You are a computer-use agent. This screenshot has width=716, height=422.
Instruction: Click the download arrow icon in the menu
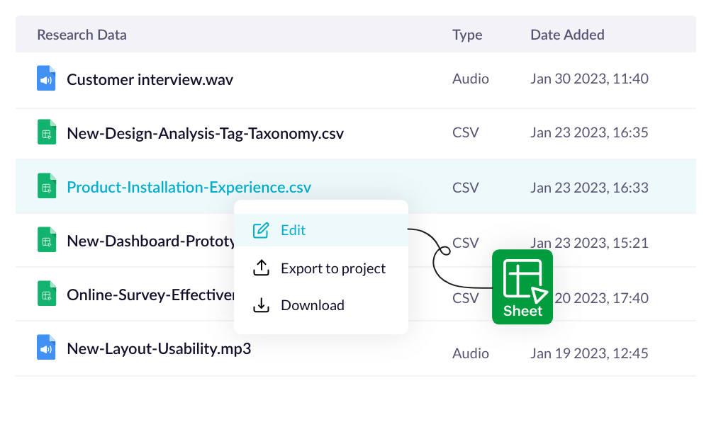click(262, 305)
